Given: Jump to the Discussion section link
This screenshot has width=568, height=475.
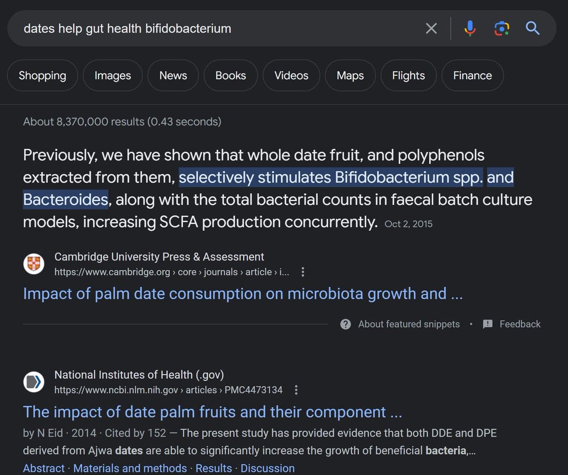Looking at the screenshot, I should [267, 468].
